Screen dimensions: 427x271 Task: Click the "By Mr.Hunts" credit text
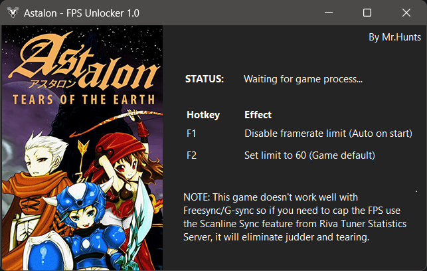394,37
